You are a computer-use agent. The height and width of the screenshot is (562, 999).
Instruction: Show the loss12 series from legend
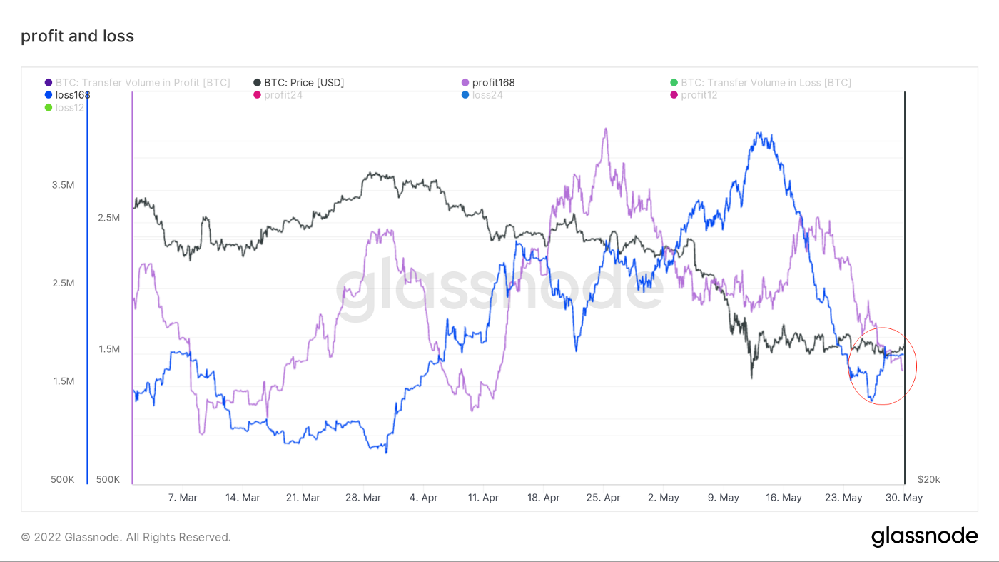(x=69, y=107)
